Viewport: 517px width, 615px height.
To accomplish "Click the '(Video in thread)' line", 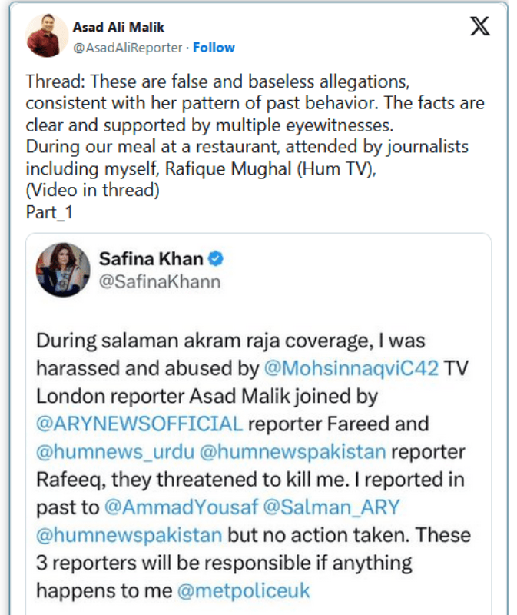I will (92, 191).
